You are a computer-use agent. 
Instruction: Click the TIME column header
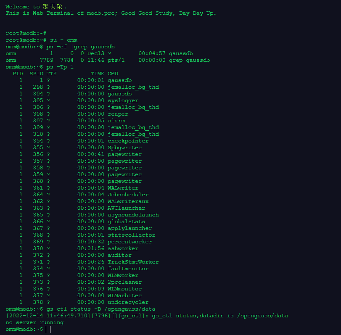coord(97,74)
